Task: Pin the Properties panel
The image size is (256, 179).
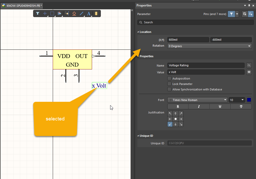Action: pyautogui.click(x=249, y=5)
